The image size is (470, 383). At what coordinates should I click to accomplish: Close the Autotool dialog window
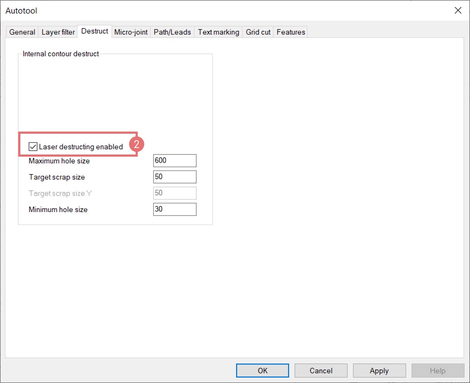458,10
